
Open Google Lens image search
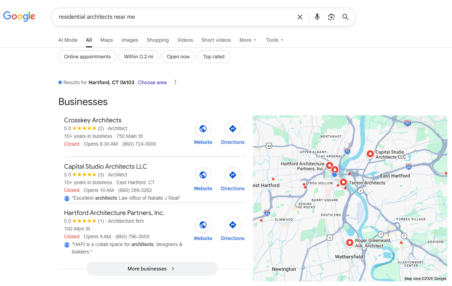(331, 17)
